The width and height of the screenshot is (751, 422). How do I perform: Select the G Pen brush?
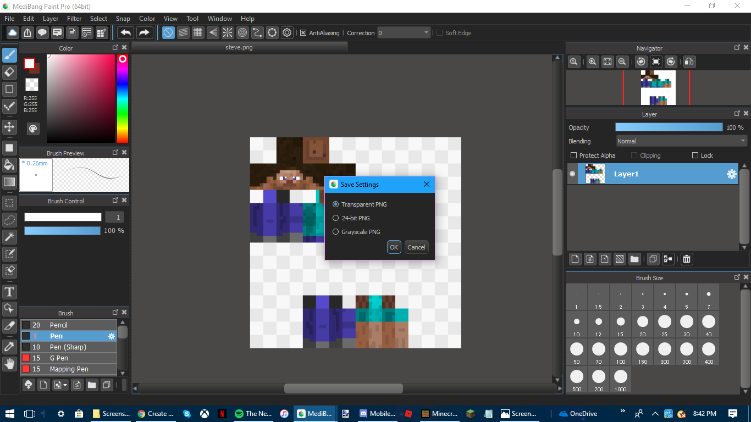click(x=69, y=358)
